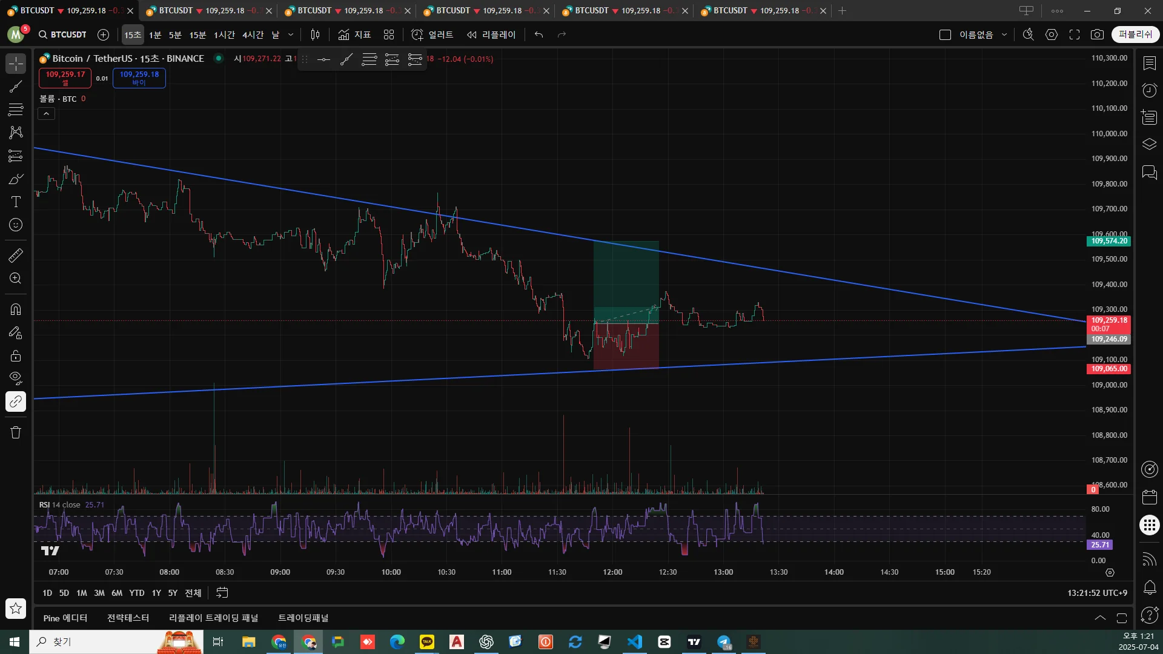Click the trash remove-objects icon
1163x654 pixels.
16,432
